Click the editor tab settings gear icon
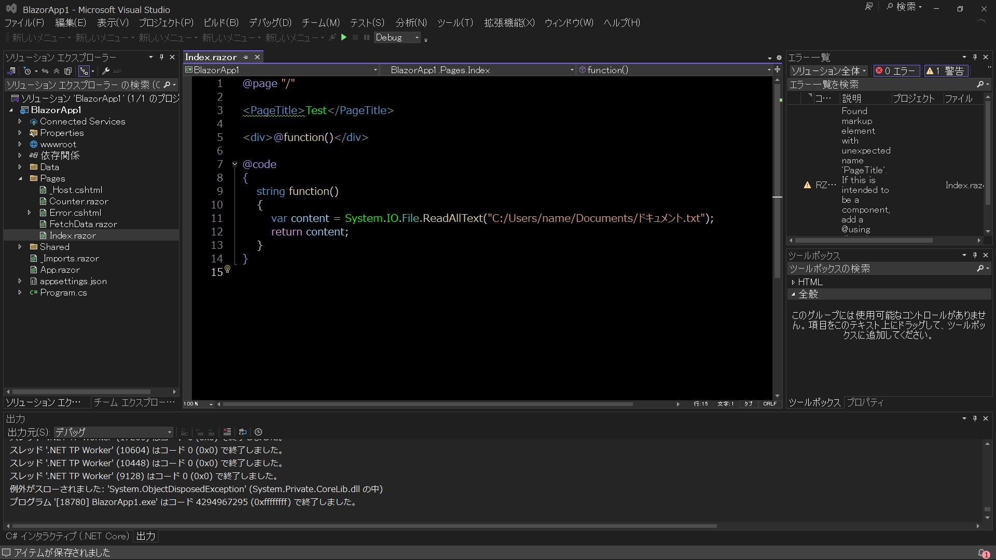 click(x=779, y=58)
